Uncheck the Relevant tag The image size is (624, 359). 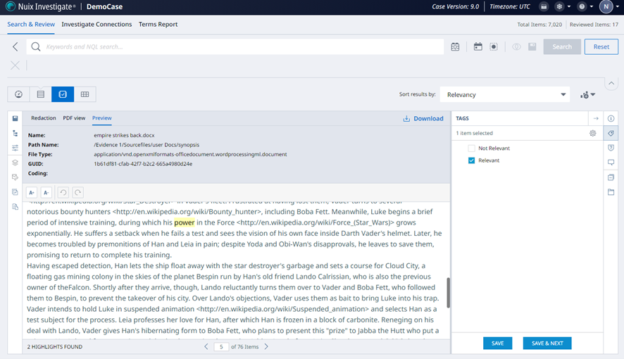pyautogui.click(x=472, y=160)
